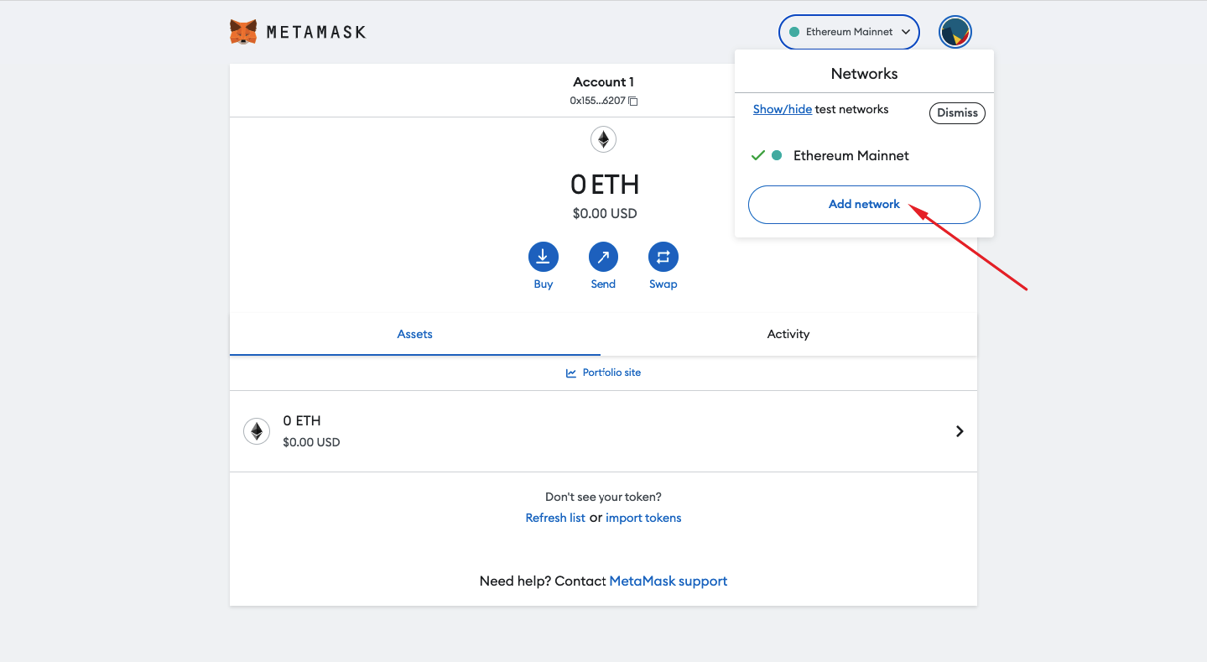
Task: Click the Refresh list link
Action: (x=555, y=518)
